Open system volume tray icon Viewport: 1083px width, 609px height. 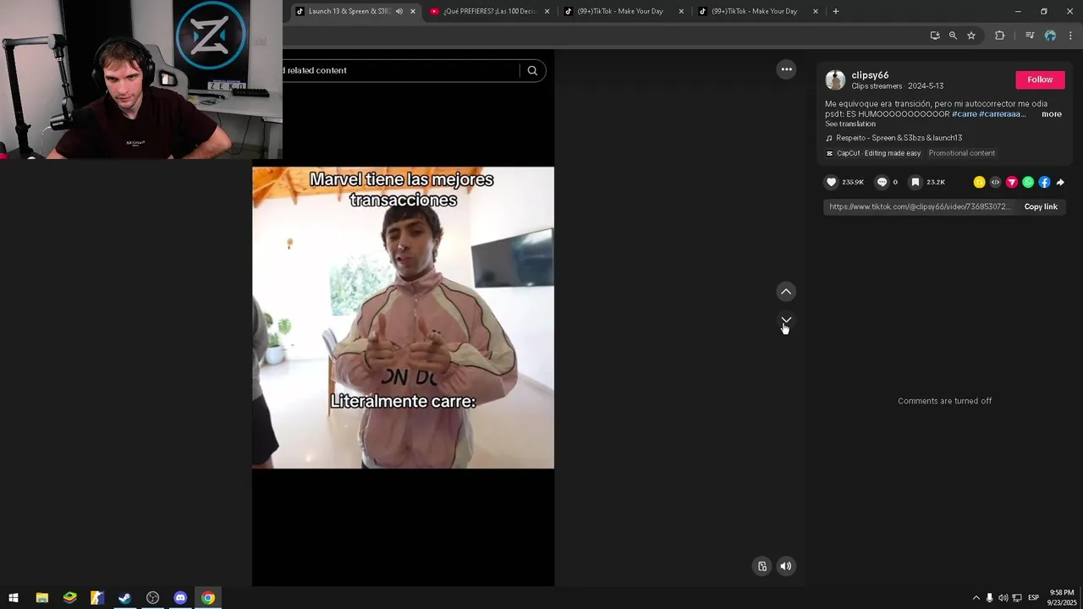pos(1003,598)
